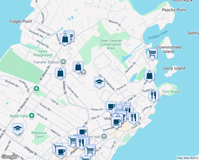
Task: Select the Beacon St street label
Action: click(115, 23)
